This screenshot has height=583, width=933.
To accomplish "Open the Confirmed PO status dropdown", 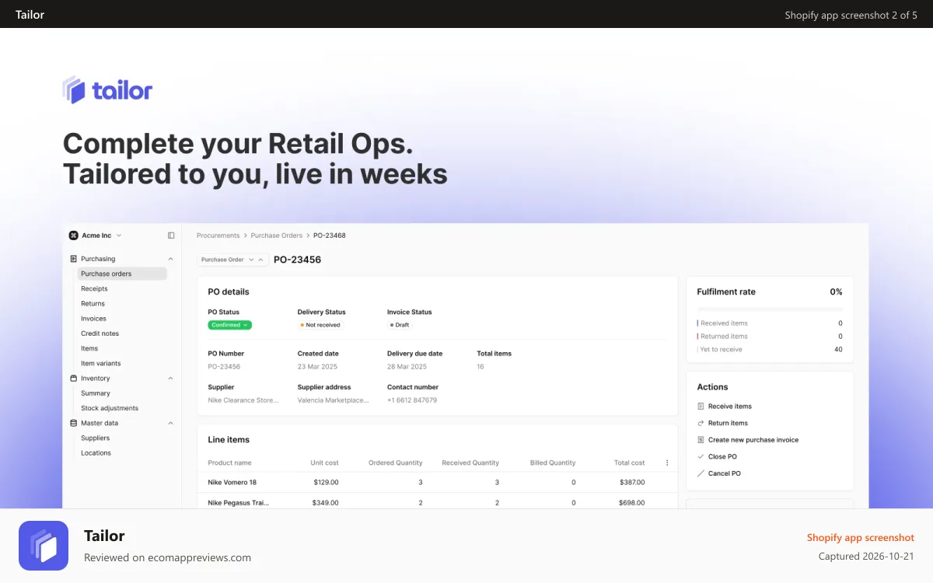I will [230, 325].
